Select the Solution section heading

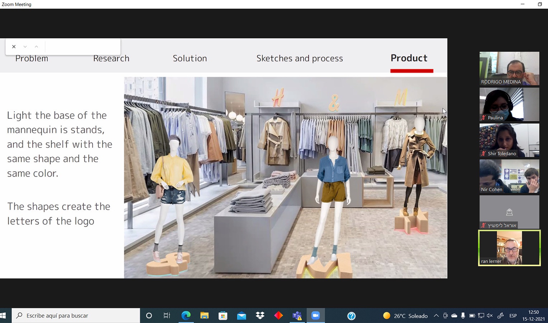point(190,58)
